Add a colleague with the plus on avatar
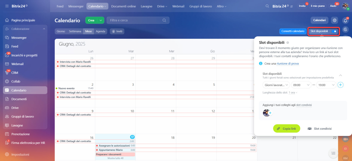This screenshot has height=161, width=352. pos(270,113)
